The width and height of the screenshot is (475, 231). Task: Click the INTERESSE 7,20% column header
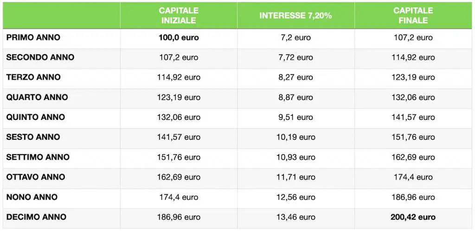[x=295, y=16]
